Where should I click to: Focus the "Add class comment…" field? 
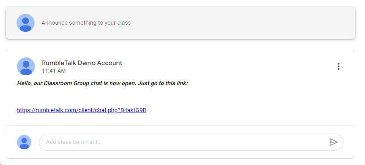191,142
